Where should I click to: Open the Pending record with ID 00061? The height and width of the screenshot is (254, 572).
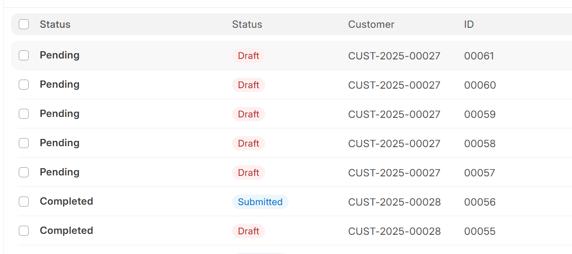point(60,55)
